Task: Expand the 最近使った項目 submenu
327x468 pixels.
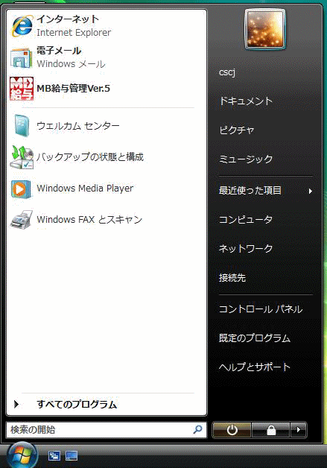Action: coord(265,191)
